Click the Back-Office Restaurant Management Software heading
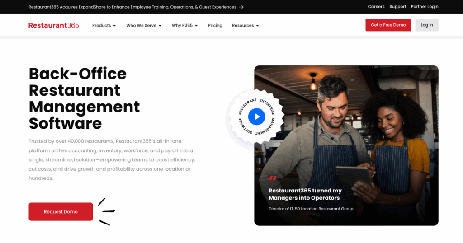Screen dimensions: 463x243 pyautogui.click(x=84, y=98)
